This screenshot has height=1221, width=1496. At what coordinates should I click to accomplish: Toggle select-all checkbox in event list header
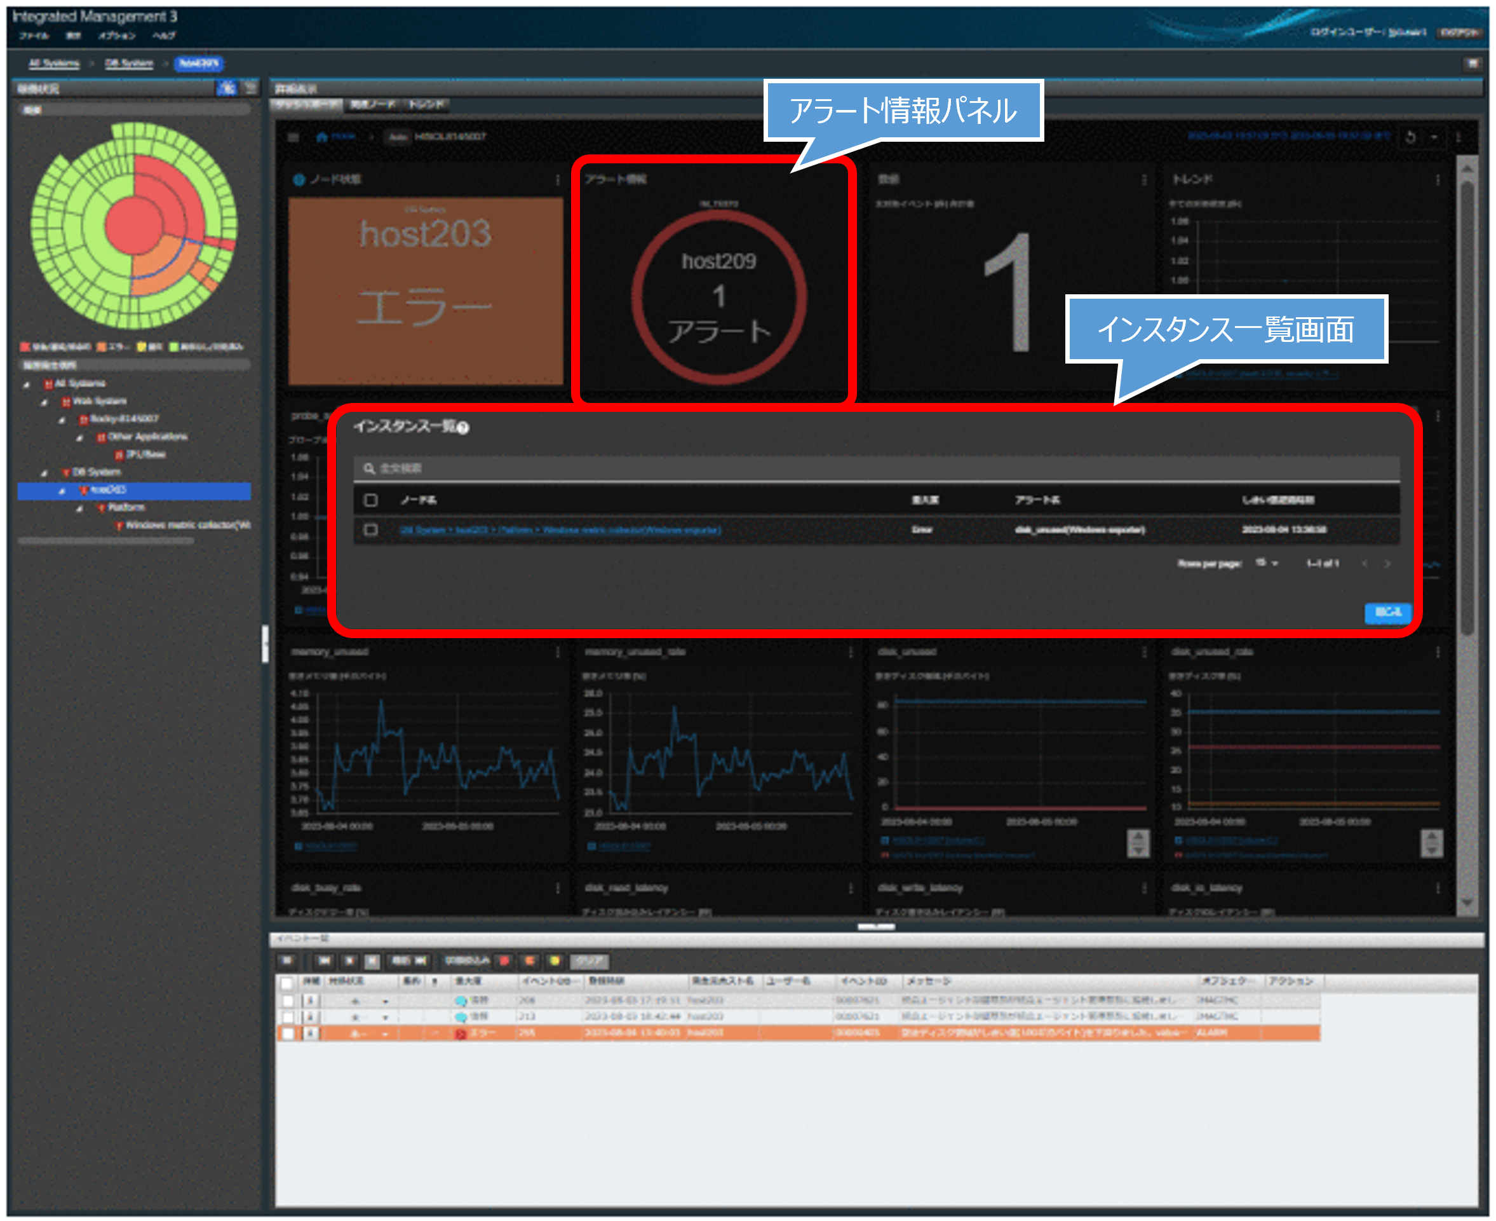[x=287, y=983]
